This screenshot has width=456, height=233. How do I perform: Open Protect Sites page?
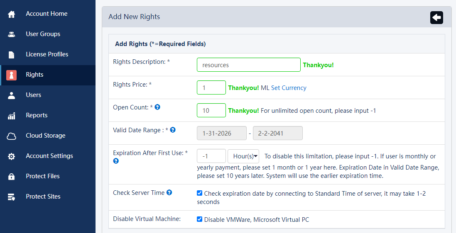tap(43, 197)
